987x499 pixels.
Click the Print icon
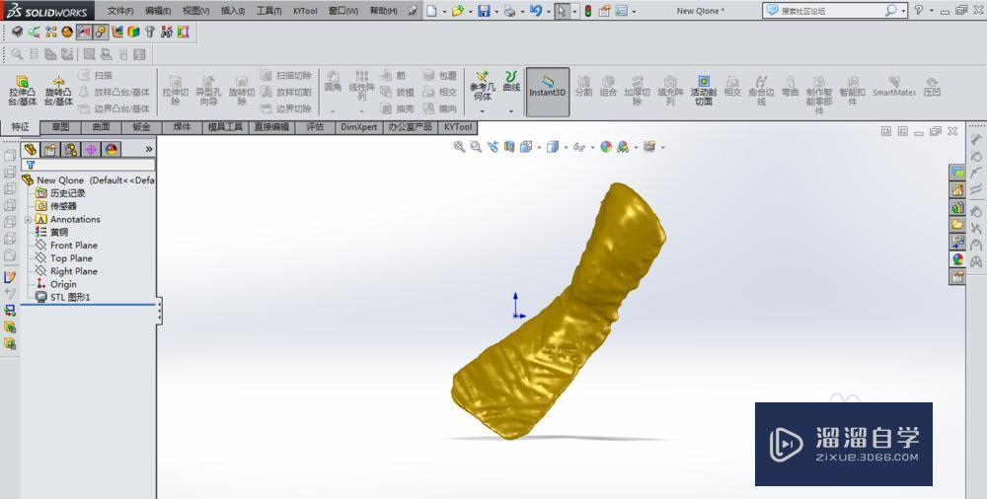click(510, 11)
